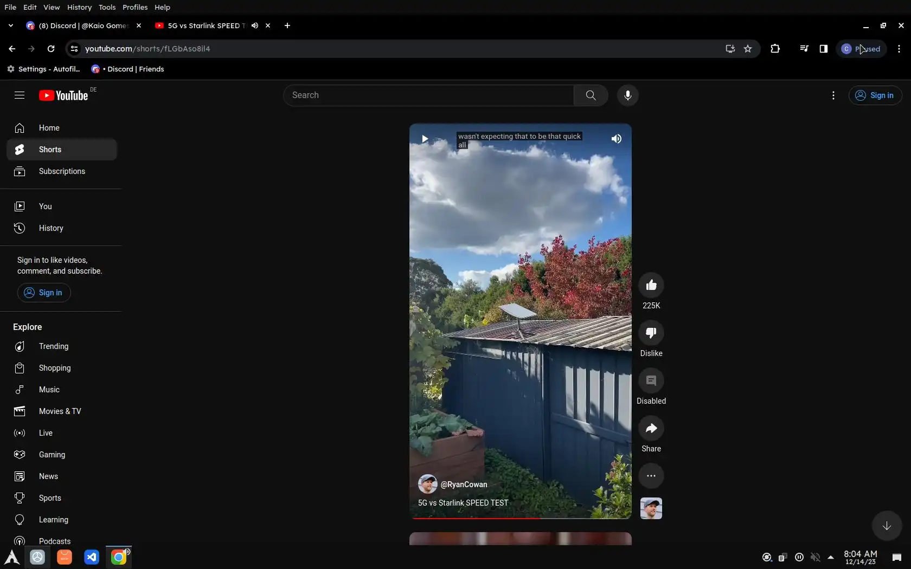Open tab search dropdown arrow
Screen dimensions: 911x569
click(x=11, y=25)
